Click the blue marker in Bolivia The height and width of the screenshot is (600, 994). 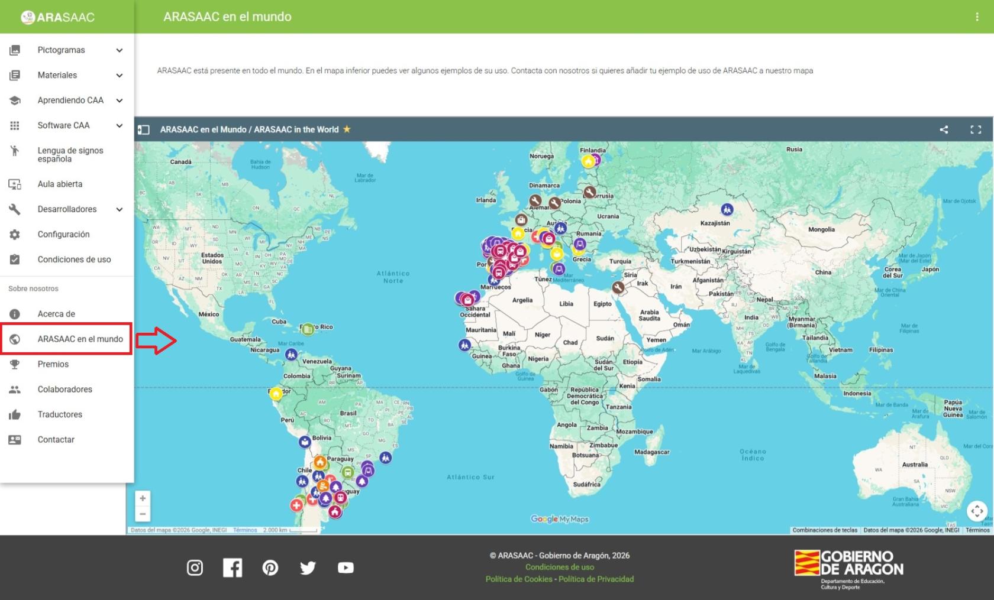[x=304, y=442]
